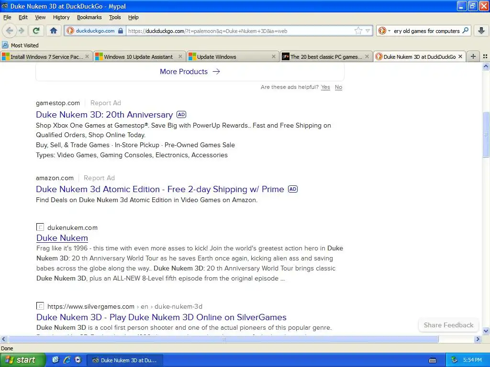
Task: Answer No to ads helpful question
Action: point(338,87)
